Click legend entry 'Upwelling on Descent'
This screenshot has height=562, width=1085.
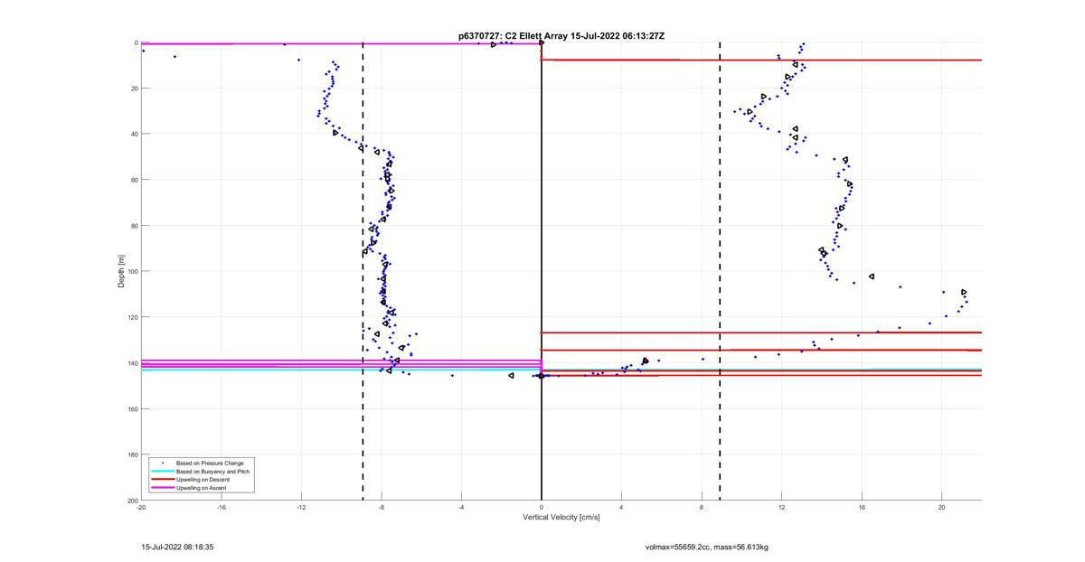(204, 480)
